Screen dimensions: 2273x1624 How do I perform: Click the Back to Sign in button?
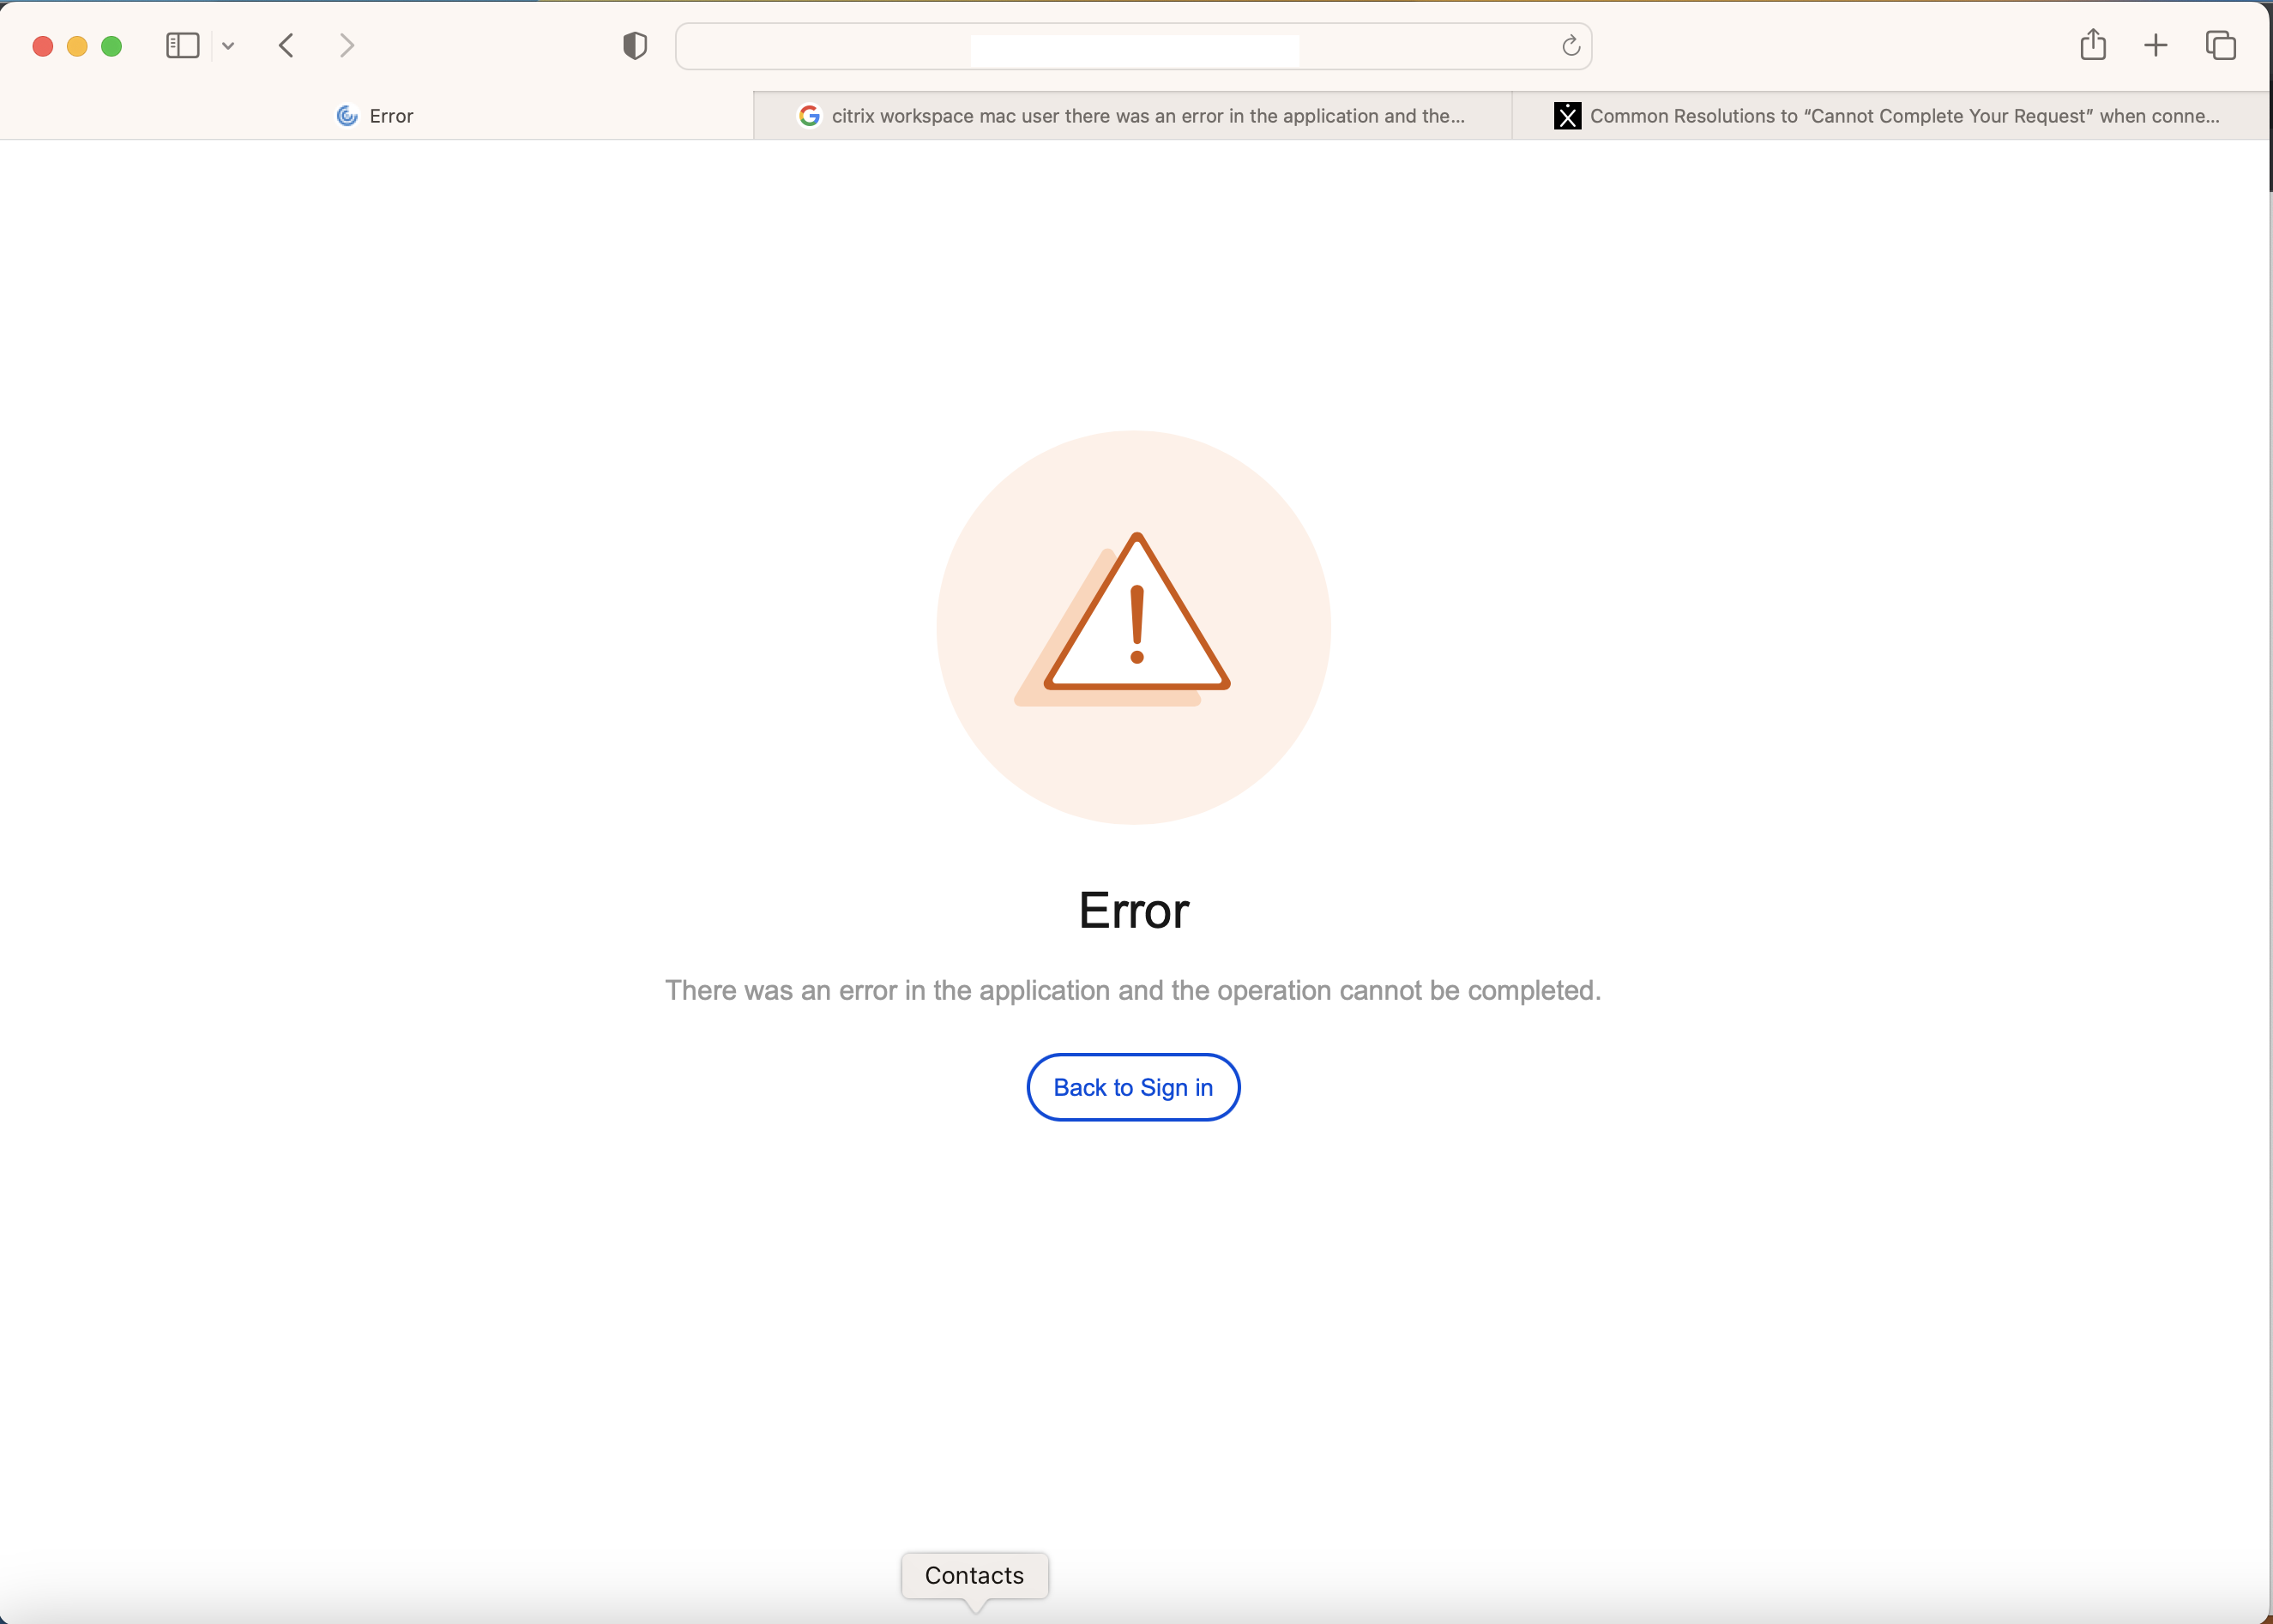1134,1087
